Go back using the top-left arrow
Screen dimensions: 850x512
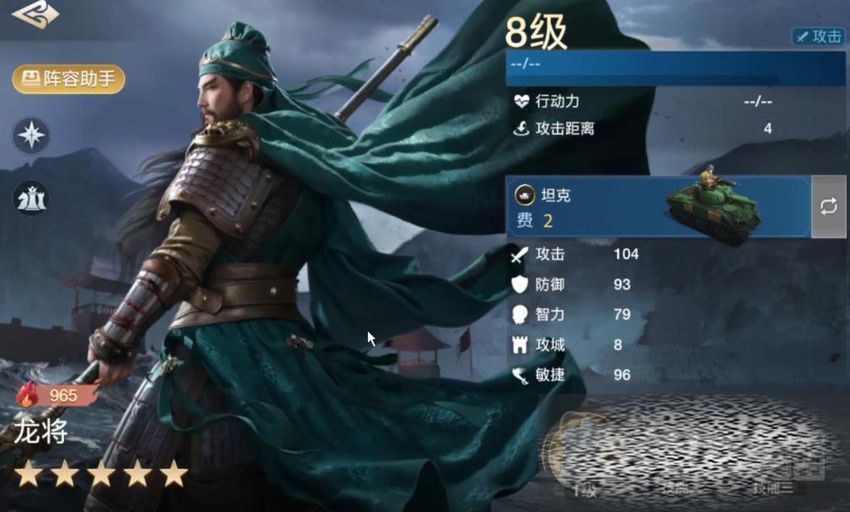(x=35, y=13)
